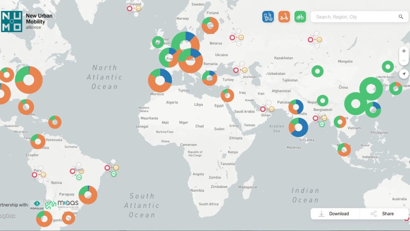Toggle the orange e-scooter filter icon
410x231 pixels.
coord(284,17)
